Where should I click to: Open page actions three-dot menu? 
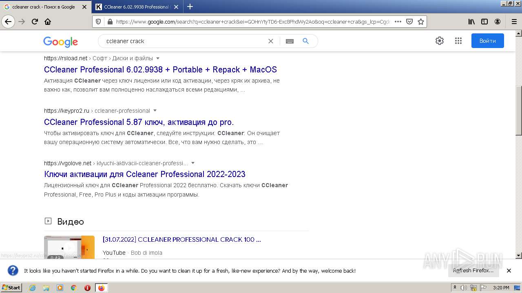tap(398, 22)
